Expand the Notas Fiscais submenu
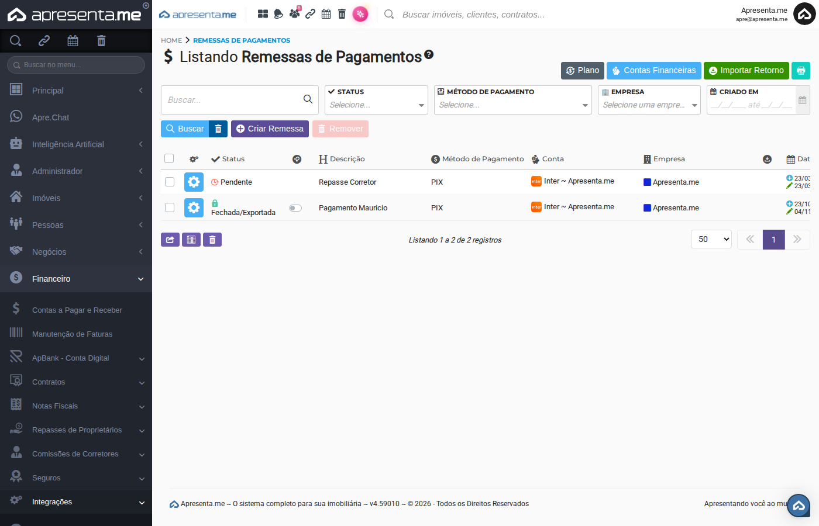819x526 pixels. click(x=76, y=406)
